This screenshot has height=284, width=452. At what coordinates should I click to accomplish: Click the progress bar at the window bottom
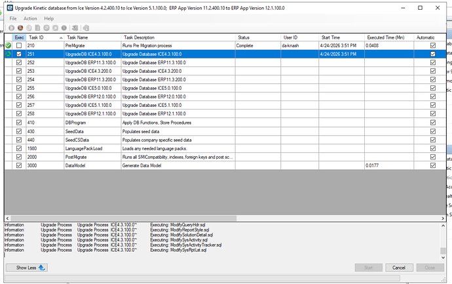click(202, 278)
